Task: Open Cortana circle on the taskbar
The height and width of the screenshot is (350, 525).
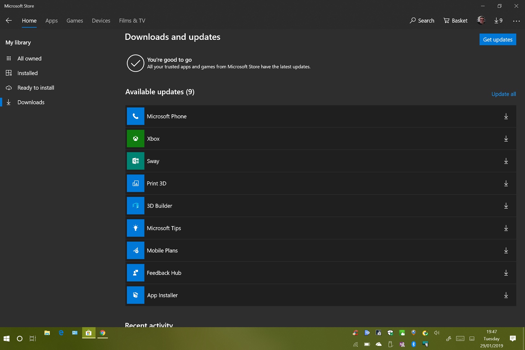Action: (19, 339)
